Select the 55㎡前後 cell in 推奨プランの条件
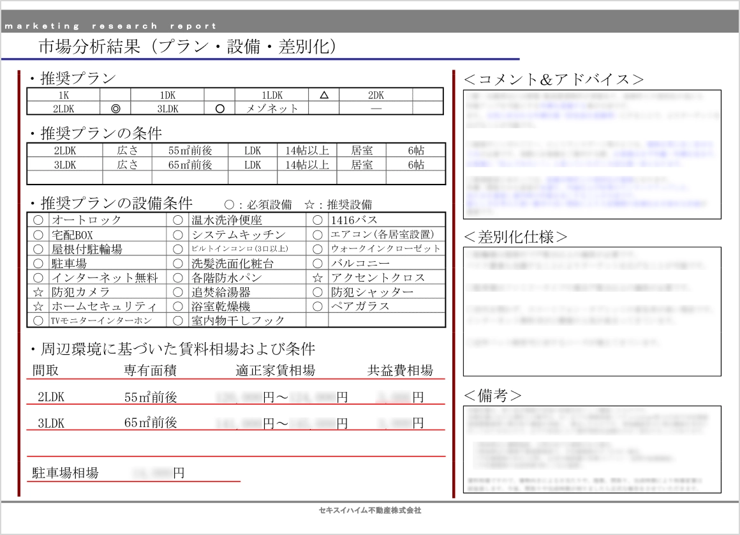 click(189, 151)
